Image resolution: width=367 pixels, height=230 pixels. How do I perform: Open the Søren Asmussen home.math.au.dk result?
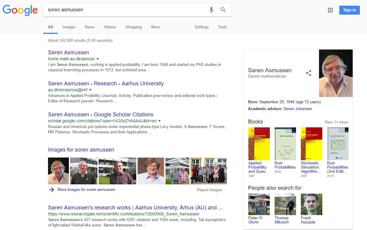[69, 53]
